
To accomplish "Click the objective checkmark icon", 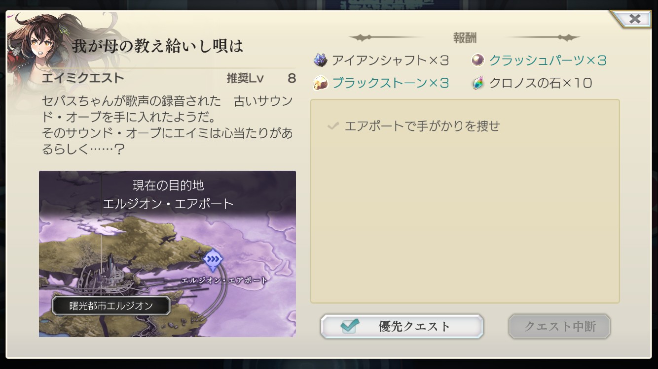I will point(333,126).
